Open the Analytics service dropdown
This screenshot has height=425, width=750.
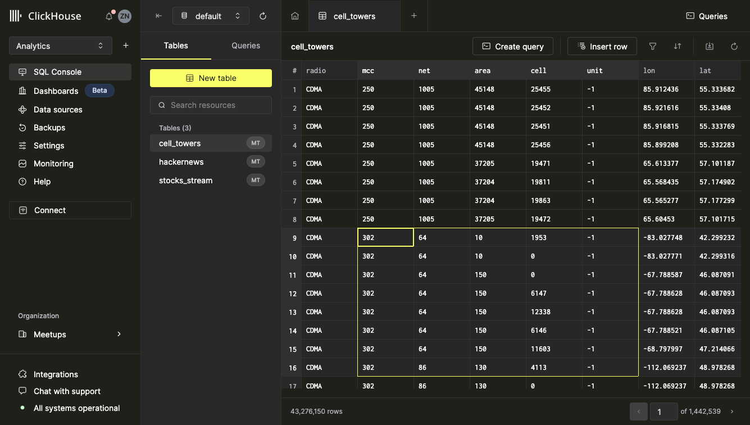point(61,46)
